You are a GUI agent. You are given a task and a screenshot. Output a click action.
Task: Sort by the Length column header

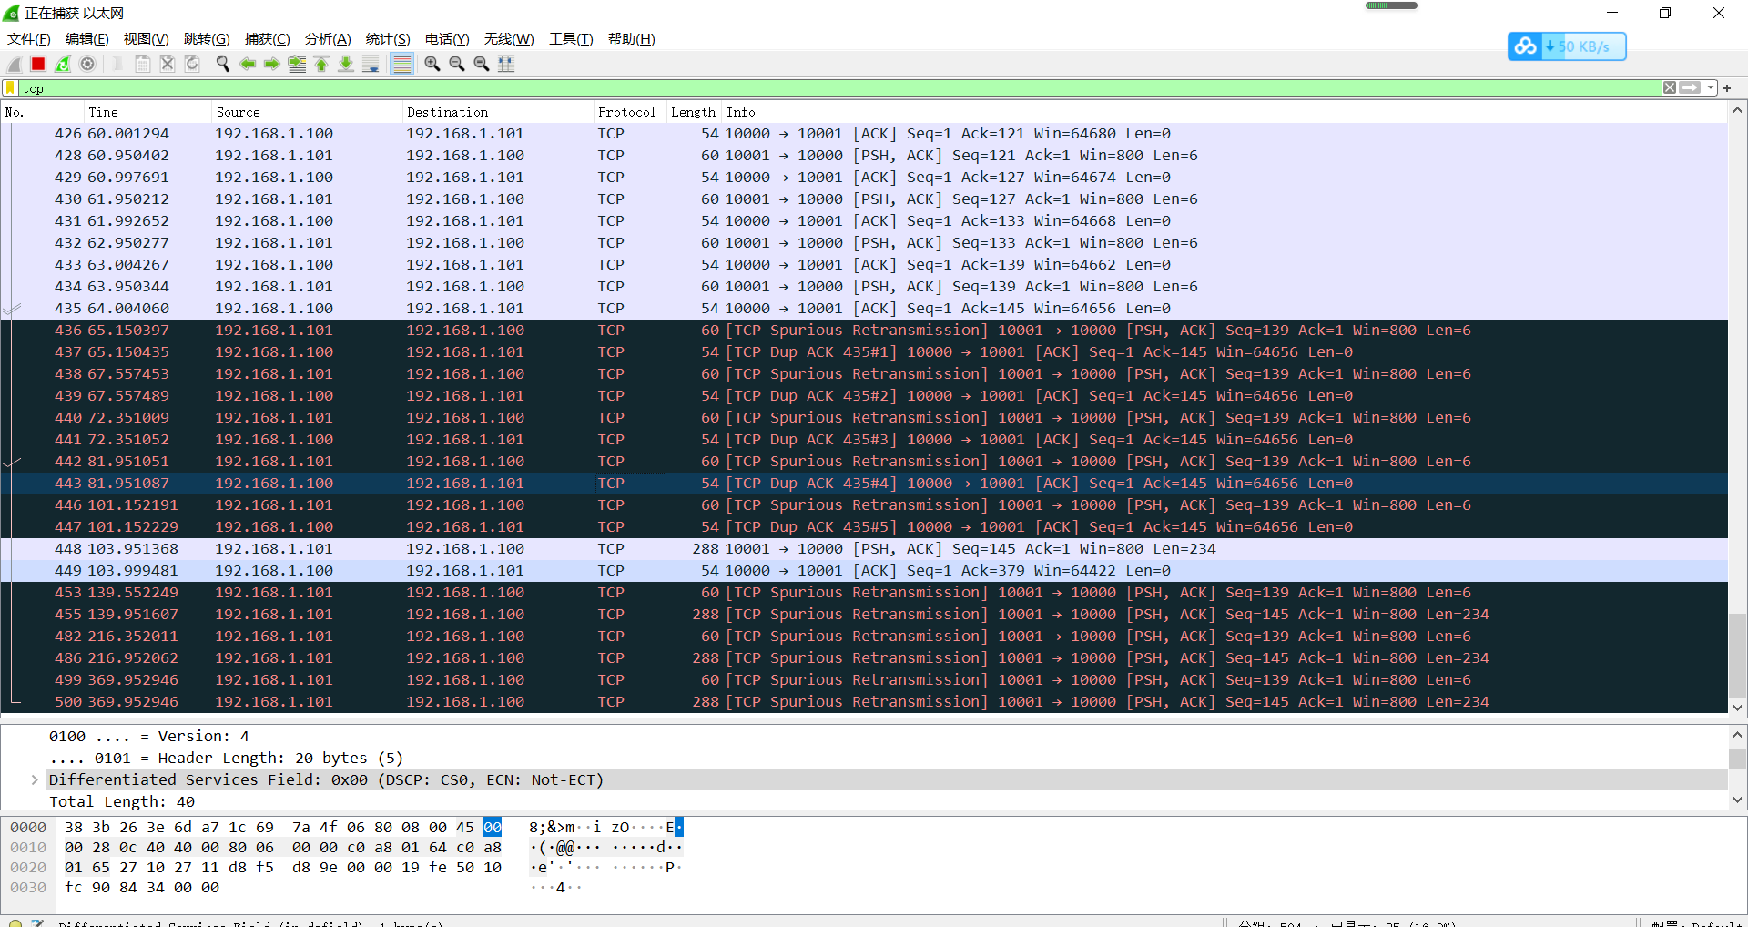click(x=694, y=112)
